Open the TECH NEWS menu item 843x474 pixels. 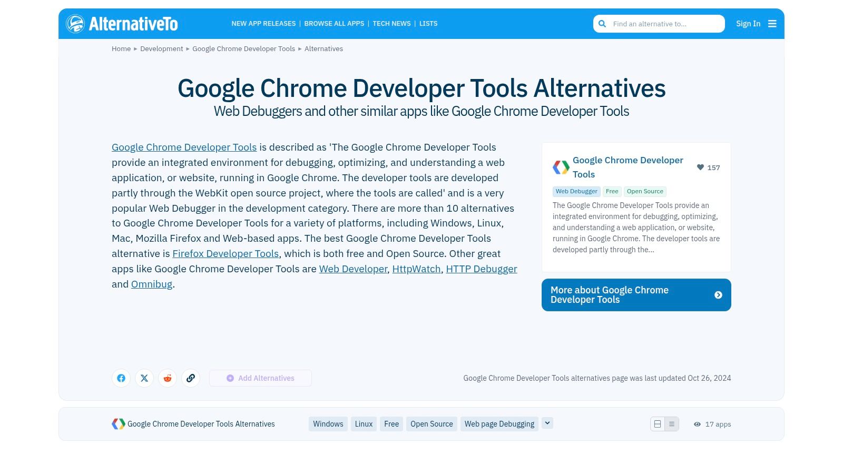[391, 23]
